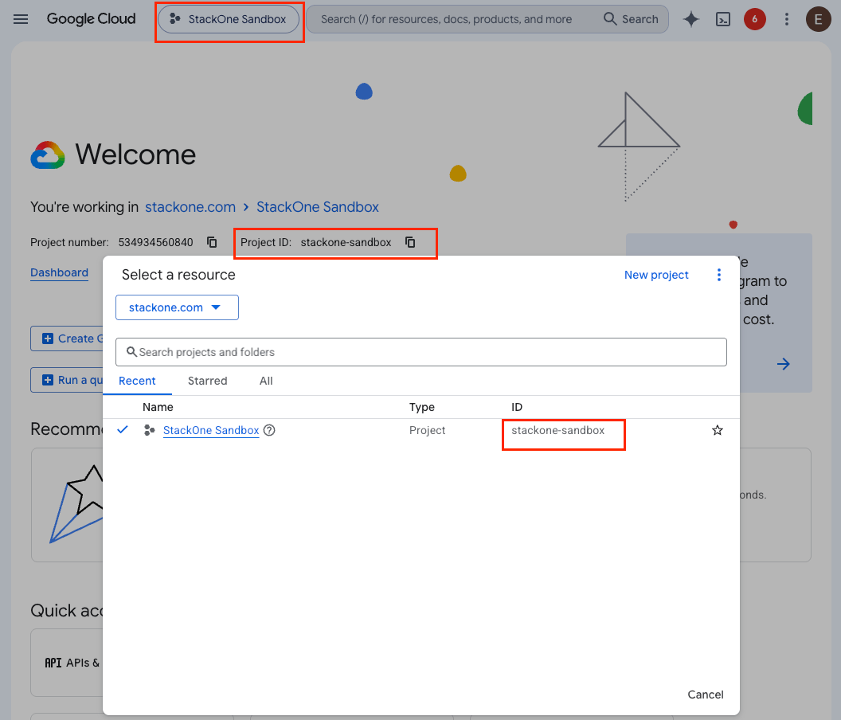Open the dialog's three-dot more options

pos(718,275)
